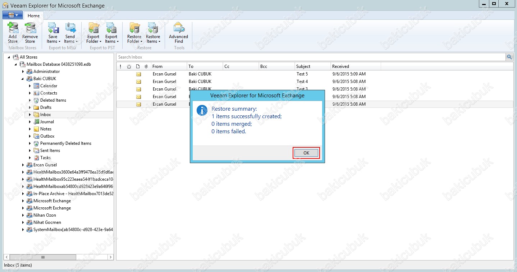Click the All Stores root icon
Screen dimensions: 517x272
15,57
